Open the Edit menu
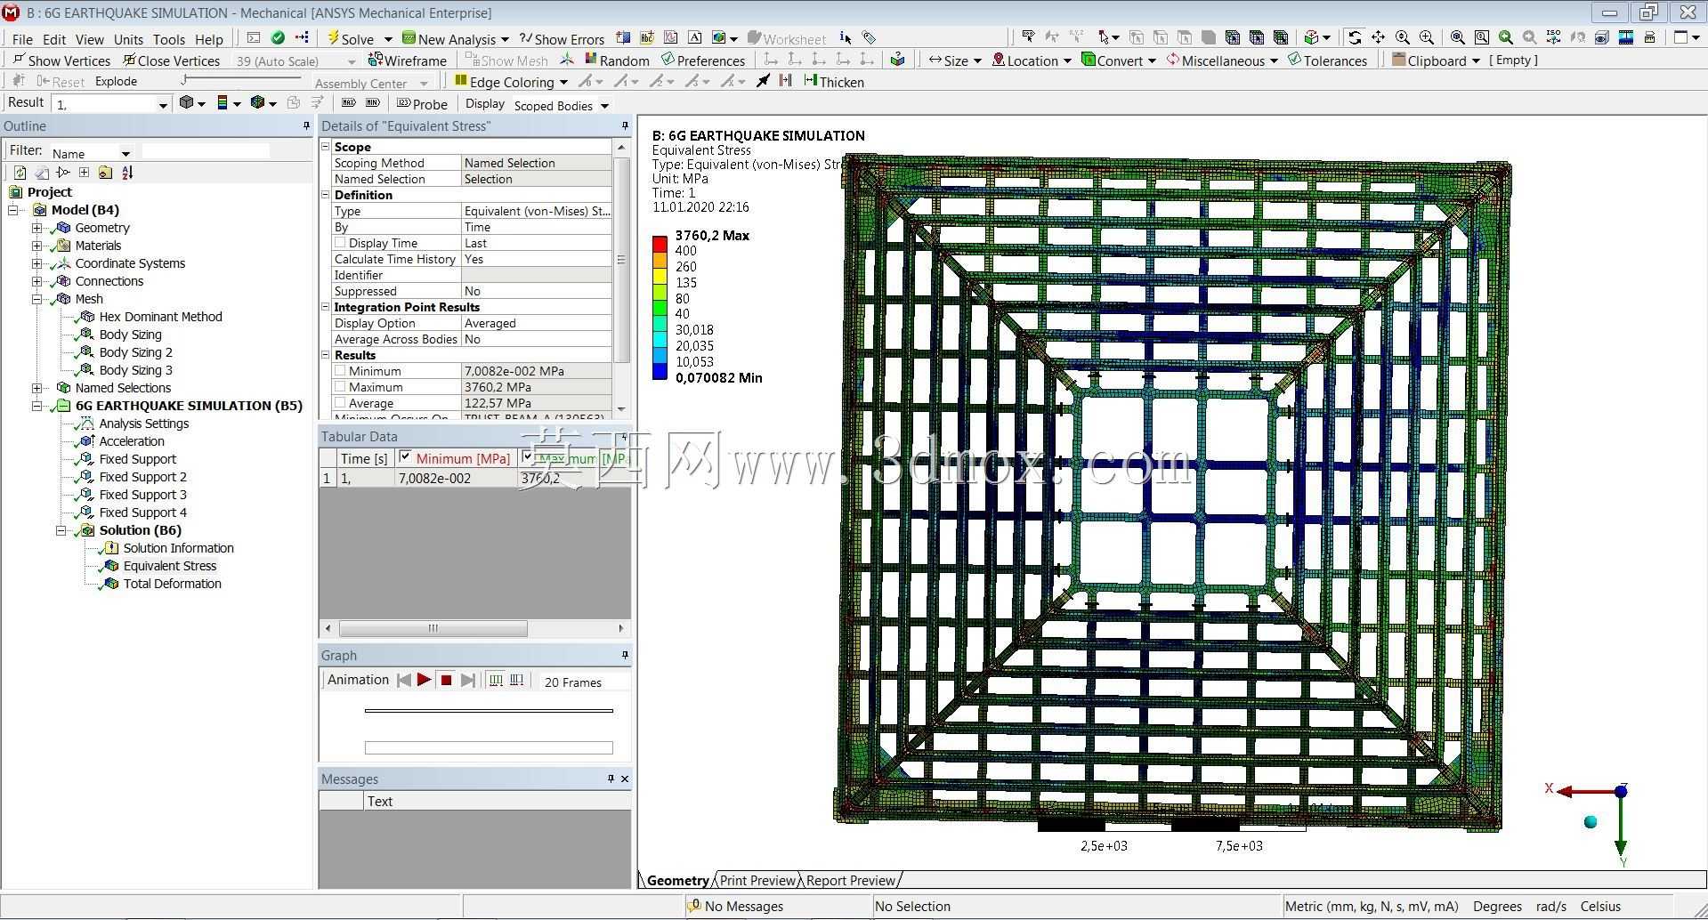This screenshot has height=920, width=1708. tap(54, 39)
